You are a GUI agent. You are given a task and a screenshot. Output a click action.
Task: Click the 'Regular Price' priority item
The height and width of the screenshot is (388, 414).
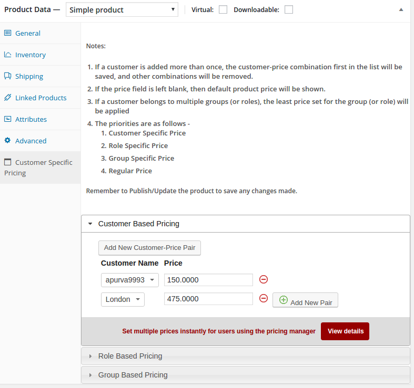[x=130, y=171]
